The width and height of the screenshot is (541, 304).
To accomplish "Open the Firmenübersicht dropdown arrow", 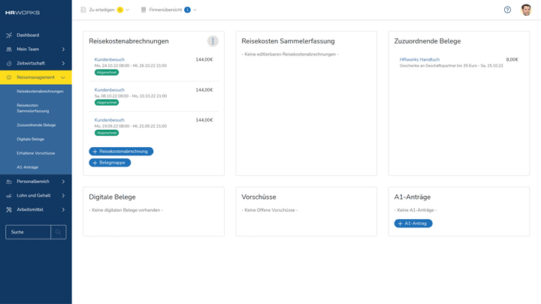I will [x=195, y=10].
